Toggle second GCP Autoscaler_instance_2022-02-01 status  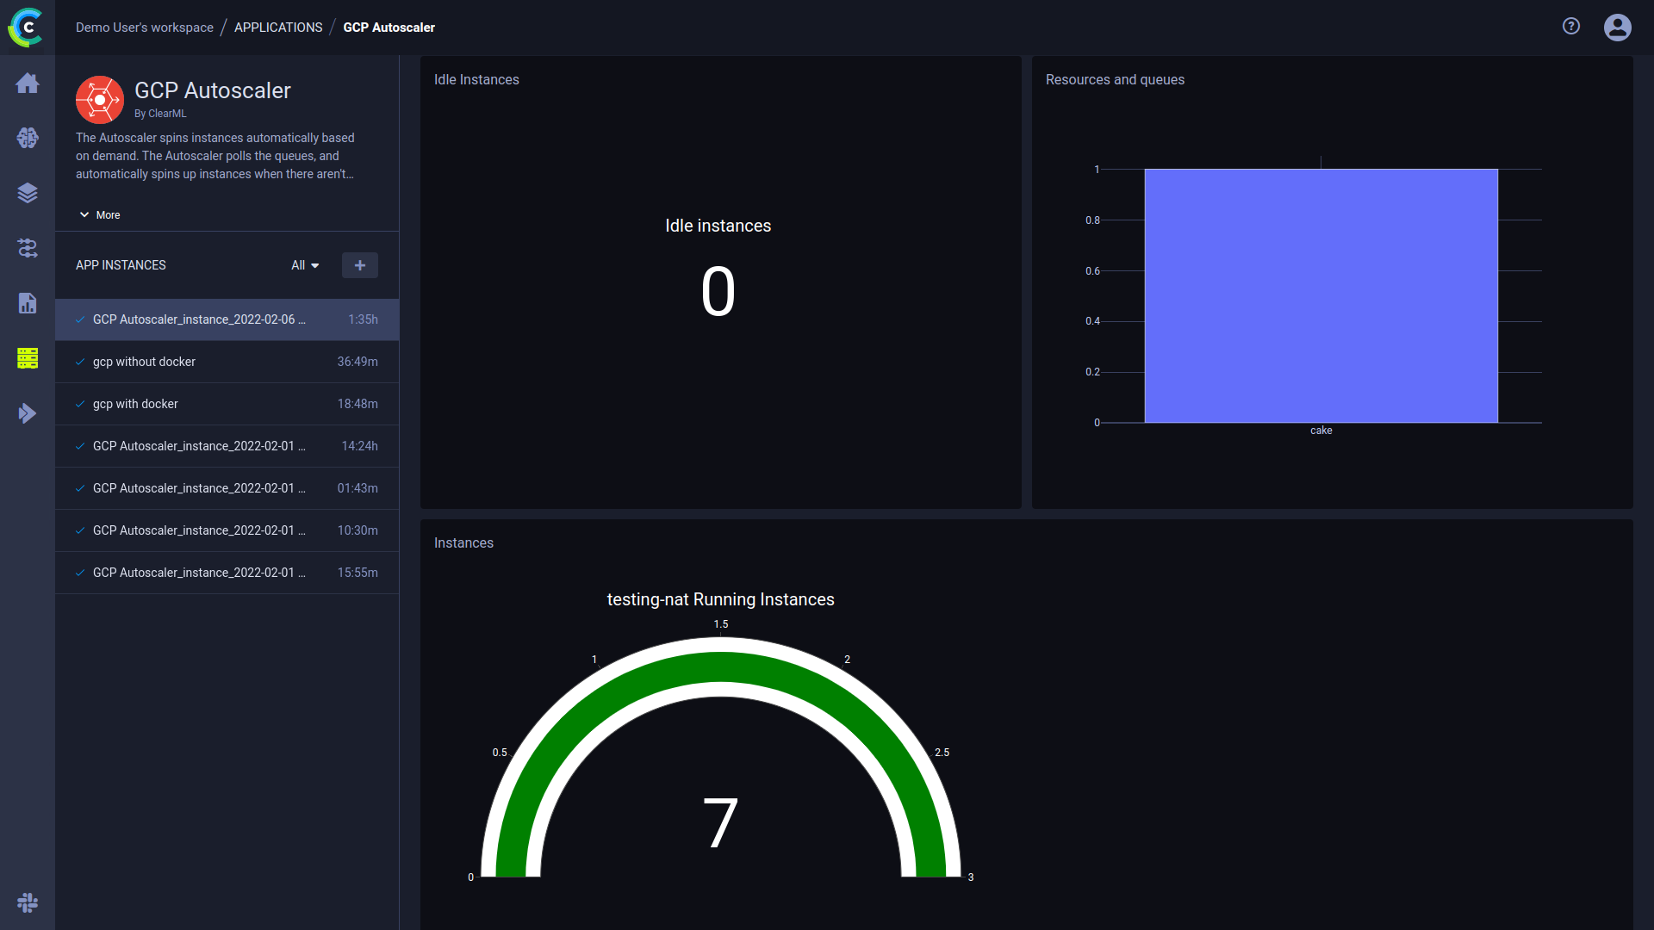(81, 487)
